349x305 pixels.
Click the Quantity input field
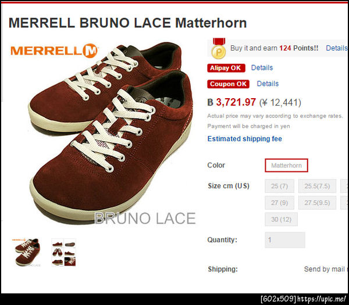(285, 240)
